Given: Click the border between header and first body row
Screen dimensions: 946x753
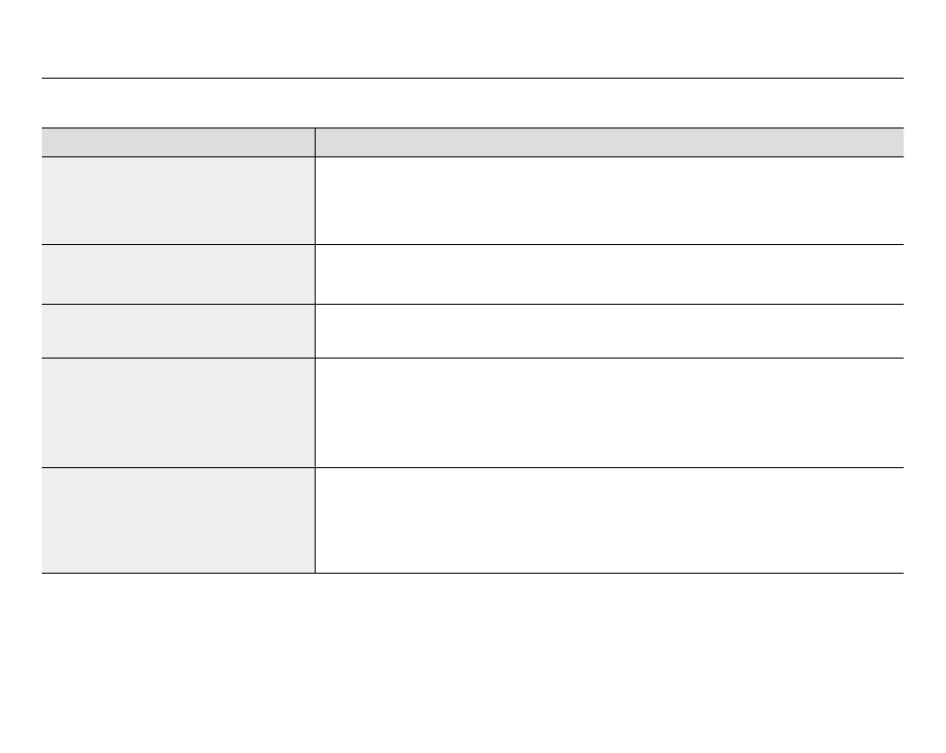Looking at the screenshot, I should pos(472,157).
